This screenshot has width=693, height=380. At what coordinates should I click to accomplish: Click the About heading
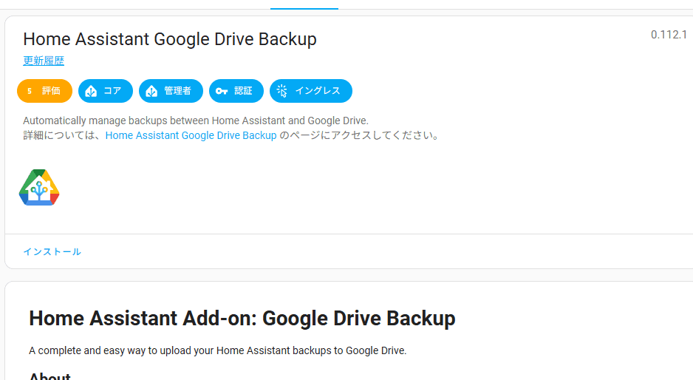click(x=50, y=376)
